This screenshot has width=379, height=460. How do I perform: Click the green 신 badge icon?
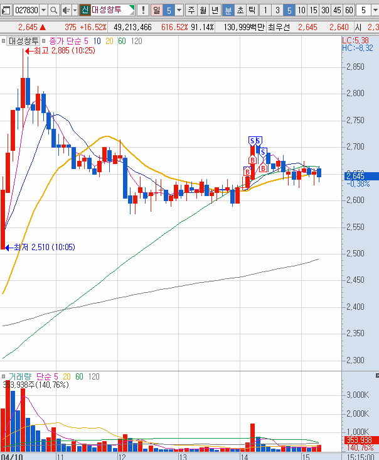[x=85, y=10]
